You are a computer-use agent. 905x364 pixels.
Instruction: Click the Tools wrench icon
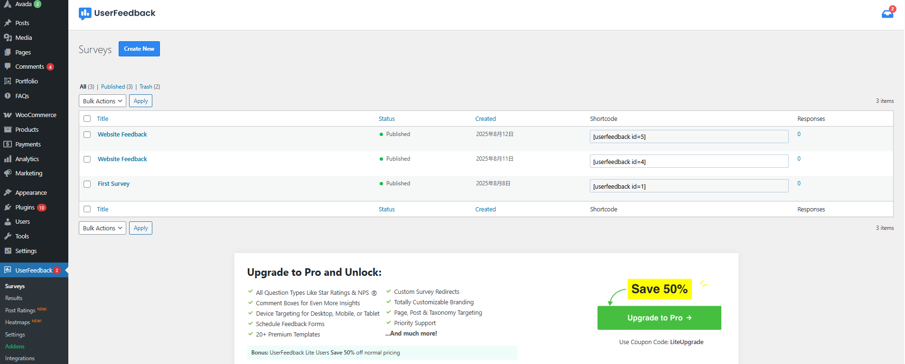click(x=8, y=237)
